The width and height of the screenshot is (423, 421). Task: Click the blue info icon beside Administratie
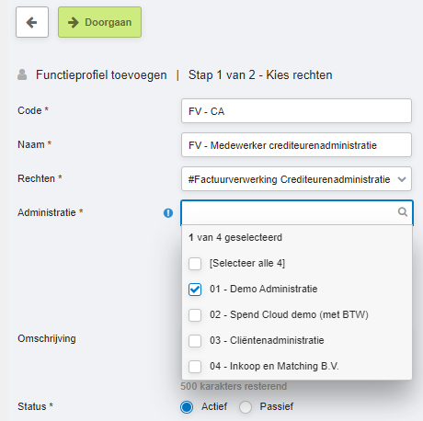(168, 212)
